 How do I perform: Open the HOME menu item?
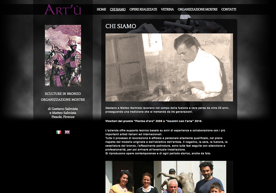101,9
